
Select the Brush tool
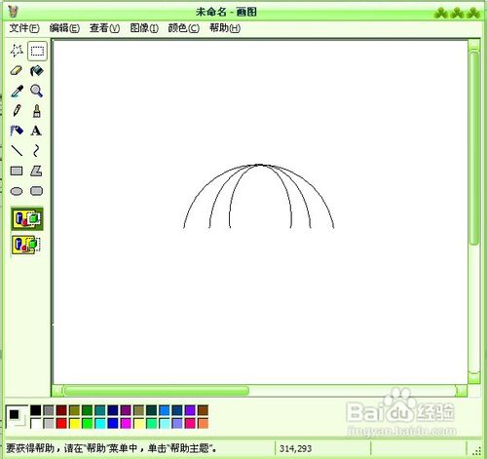37,111
